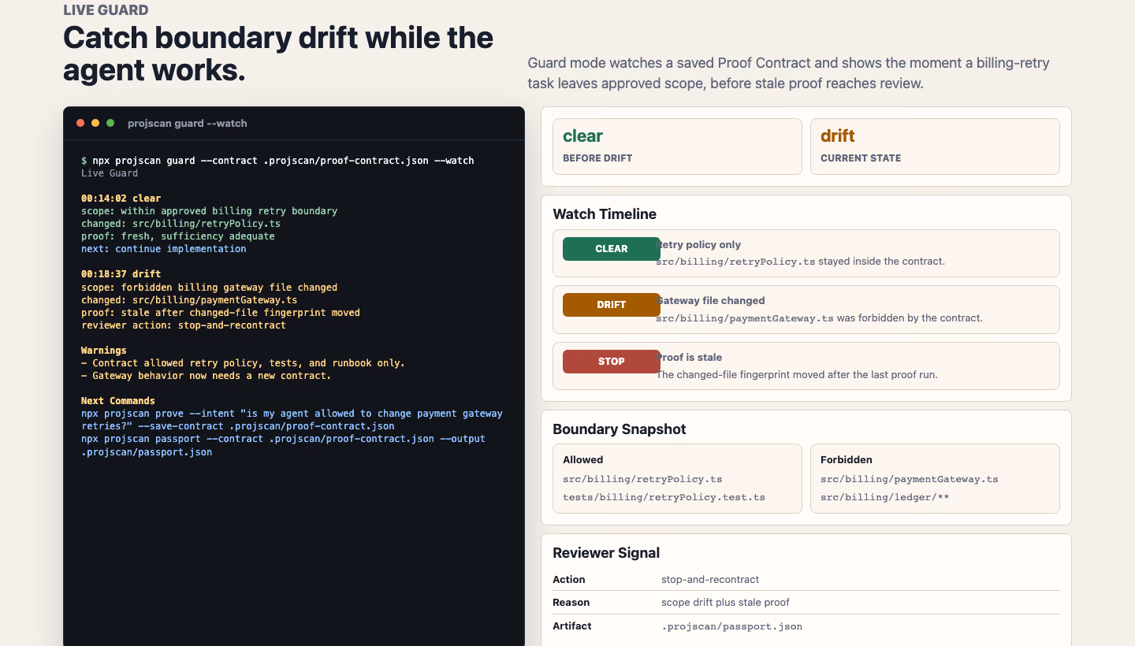Click the 'Allowed' card label
The image size is (1135, 646).
pyautogui.click(x=583, y=460)
